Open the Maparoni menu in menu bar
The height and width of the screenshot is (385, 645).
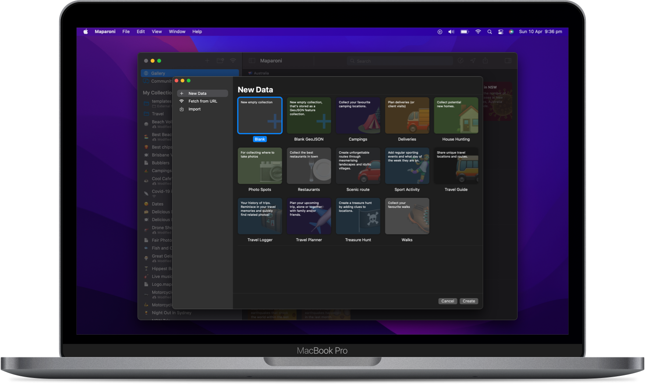click(x=105, y=31)
